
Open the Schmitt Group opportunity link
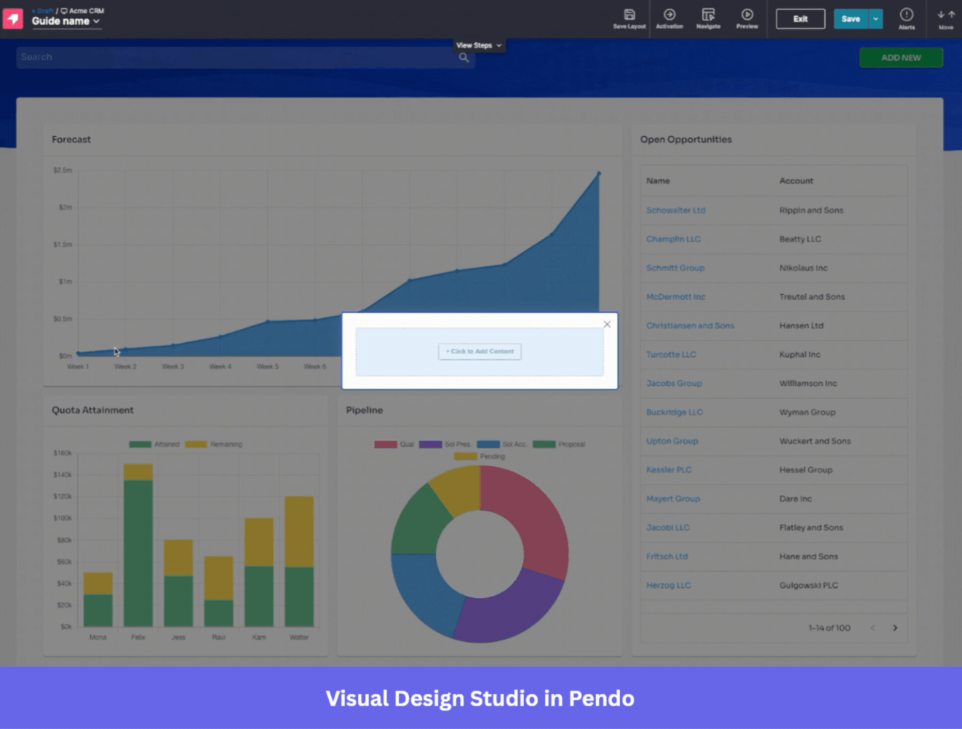click(x=675, y=268)
